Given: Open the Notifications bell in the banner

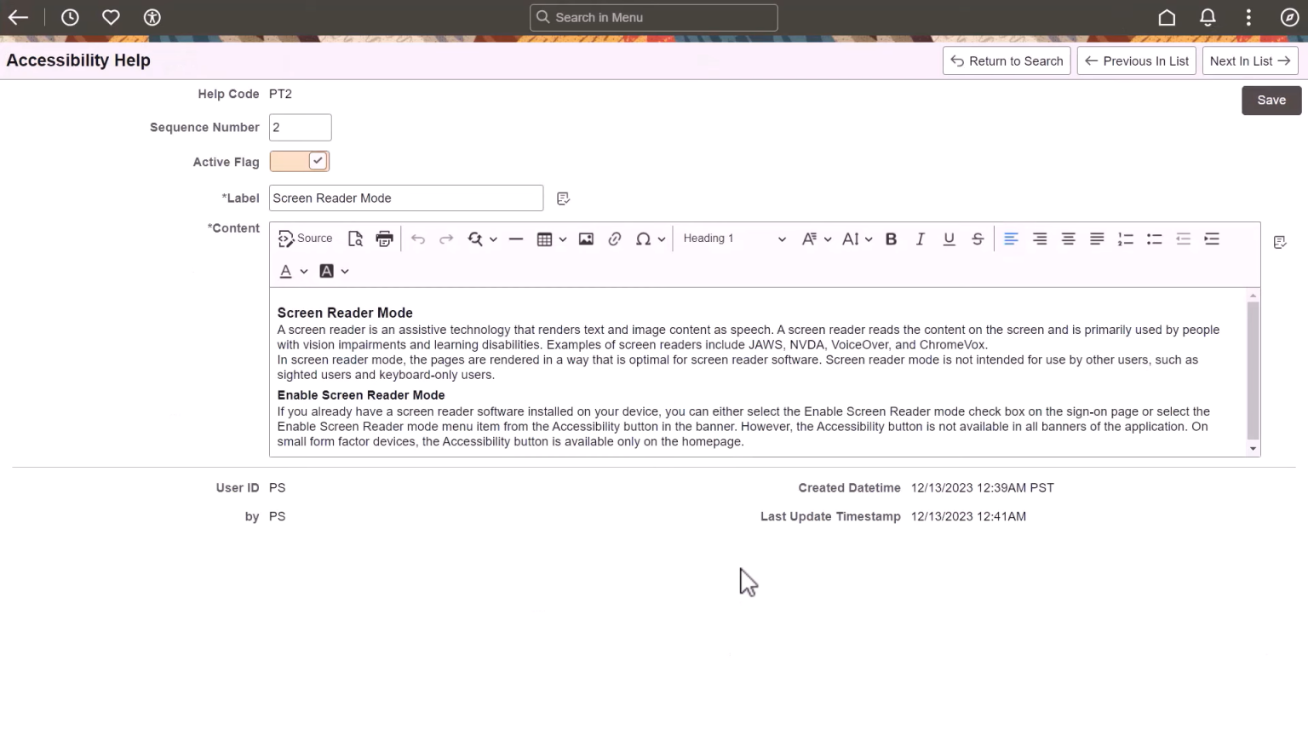Looking at the screenshot, I should pos(1208,17).
